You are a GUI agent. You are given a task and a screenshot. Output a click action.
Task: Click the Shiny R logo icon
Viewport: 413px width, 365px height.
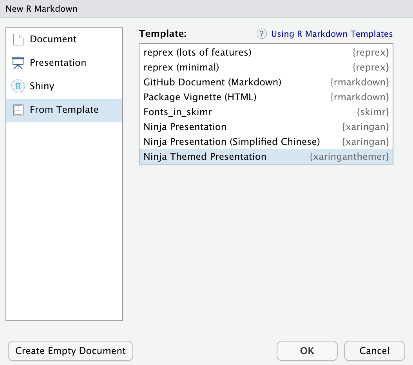coord(18,86)
